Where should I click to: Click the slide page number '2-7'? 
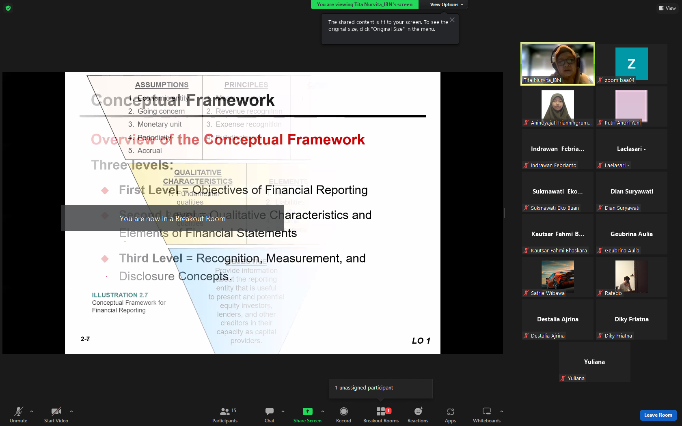pos(85,339)
